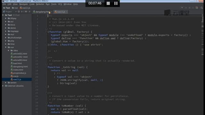This screenshot has height=115, width=205.
Task: Click the vue breadcrumb in navigation bar
Action: (x=15, y=8)
